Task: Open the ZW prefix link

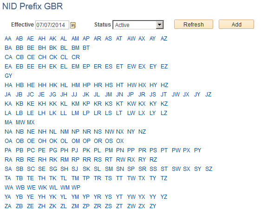Action: 131,206
